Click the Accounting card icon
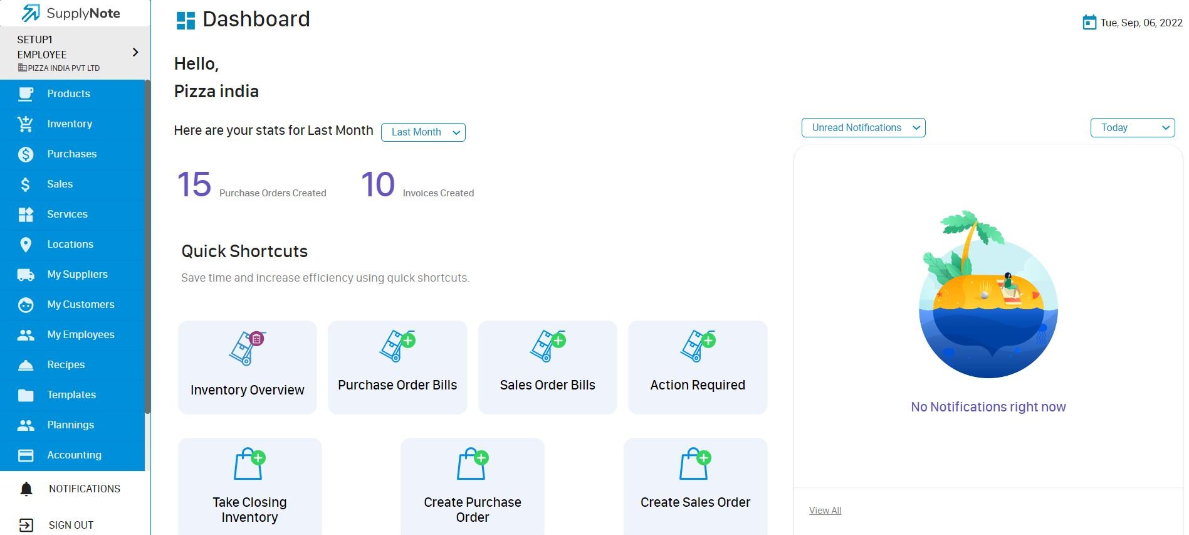This screenshot has width=1189, height=535. 26,455
